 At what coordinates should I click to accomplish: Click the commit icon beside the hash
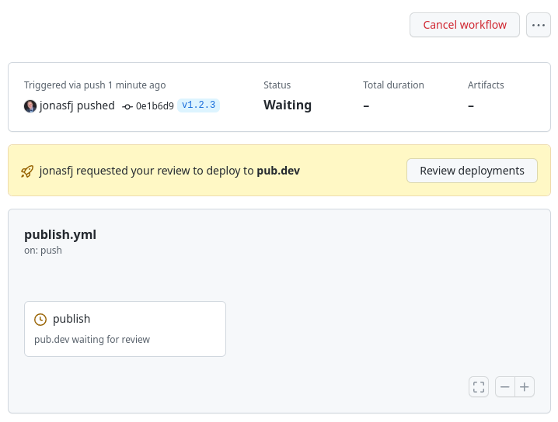click(127, 106)
